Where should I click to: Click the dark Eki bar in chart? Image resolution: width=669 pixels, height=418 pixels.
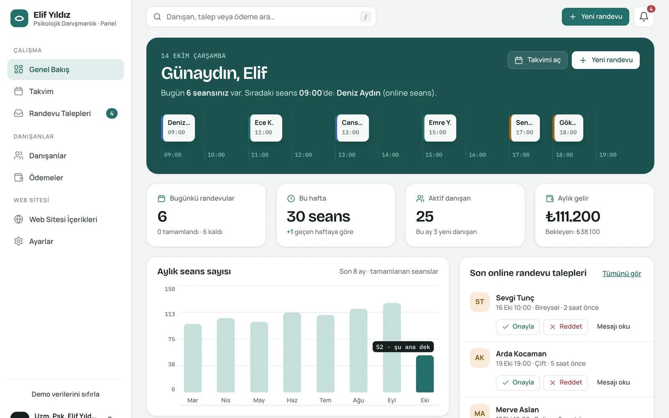[x=425, y=374]
